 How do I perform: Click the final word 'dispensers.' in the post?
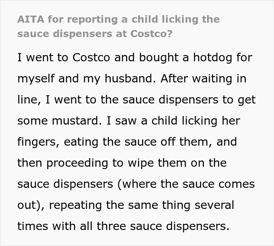[x=198, y=226]
